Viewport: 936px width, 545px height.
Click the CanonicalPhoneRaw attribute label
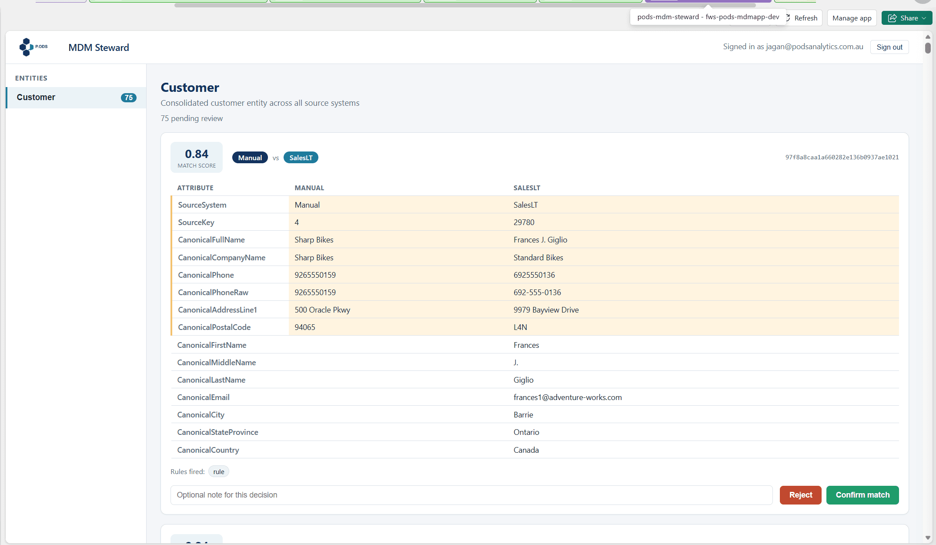pos(213,293)
